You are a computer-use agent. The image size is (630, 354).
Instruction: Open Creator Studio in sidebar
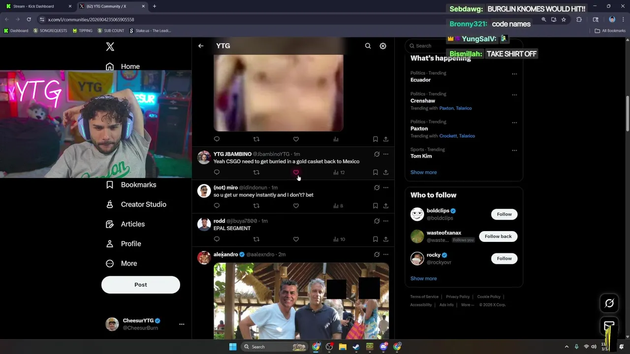(x=136, y=204)
